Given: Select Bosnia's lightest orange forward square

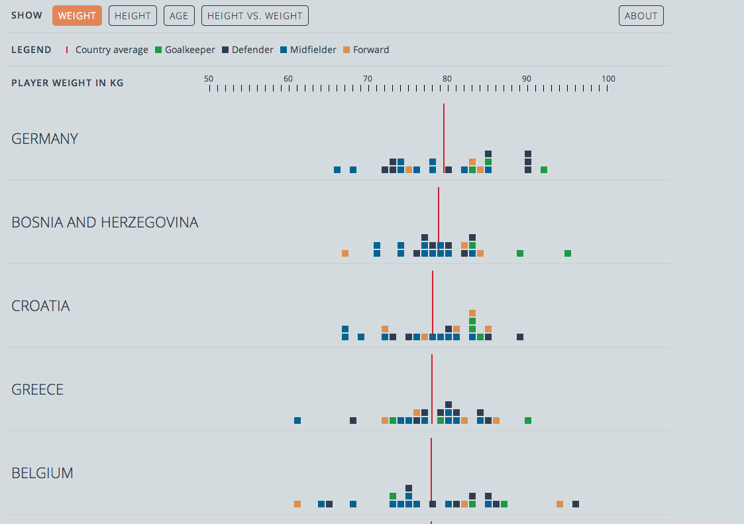Looking at the screenshot, I should pyautogui.click(x=345, y=253).
